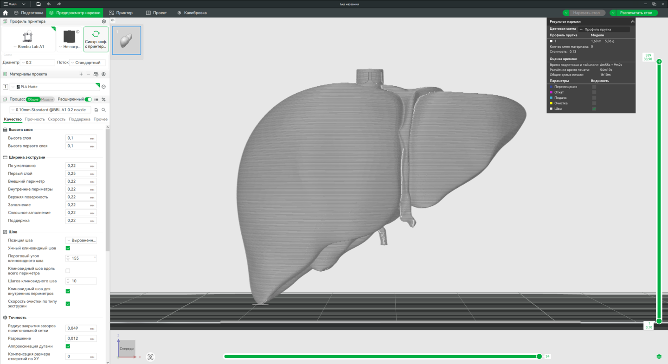Uncheck Аппроксимация дугами checkbox
The image size is (668, 364).
click(68, 346)
